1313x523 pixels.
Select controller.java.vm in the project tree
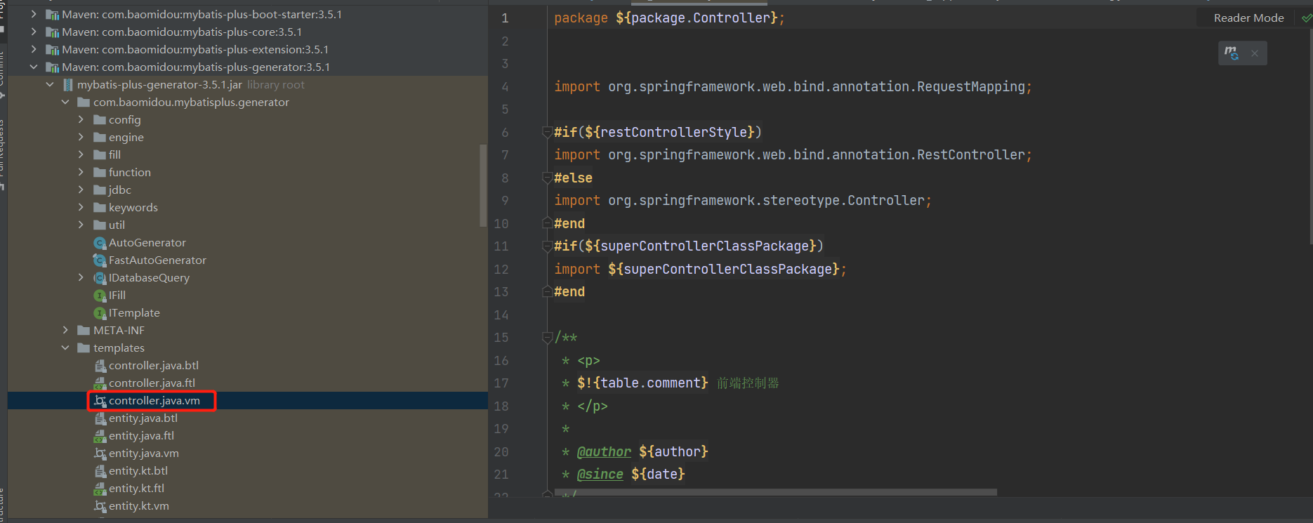point(154,401)
